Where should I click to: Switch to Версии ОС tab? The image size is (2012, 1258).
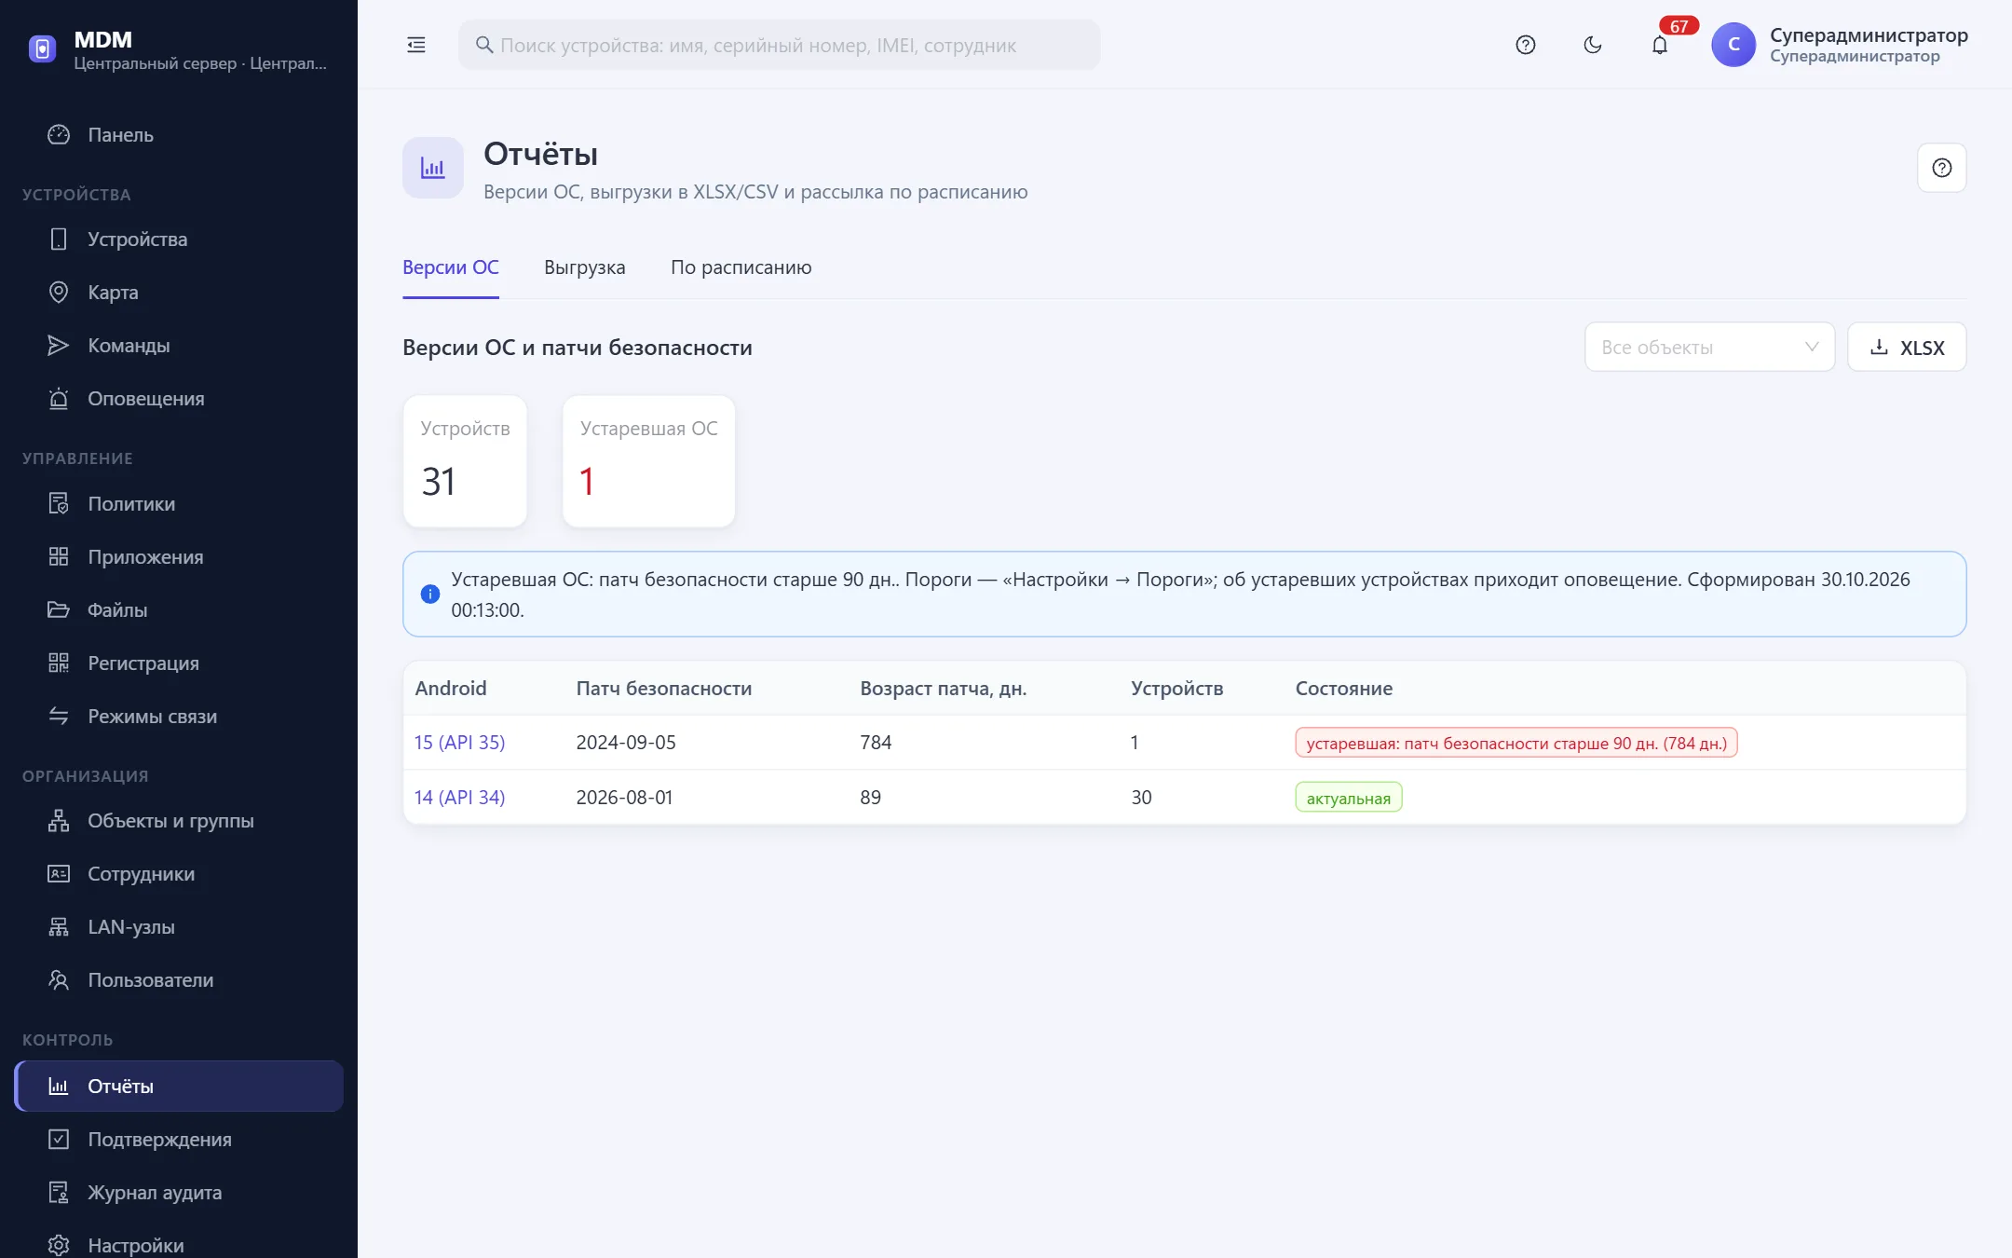click(x=451, y=267)
